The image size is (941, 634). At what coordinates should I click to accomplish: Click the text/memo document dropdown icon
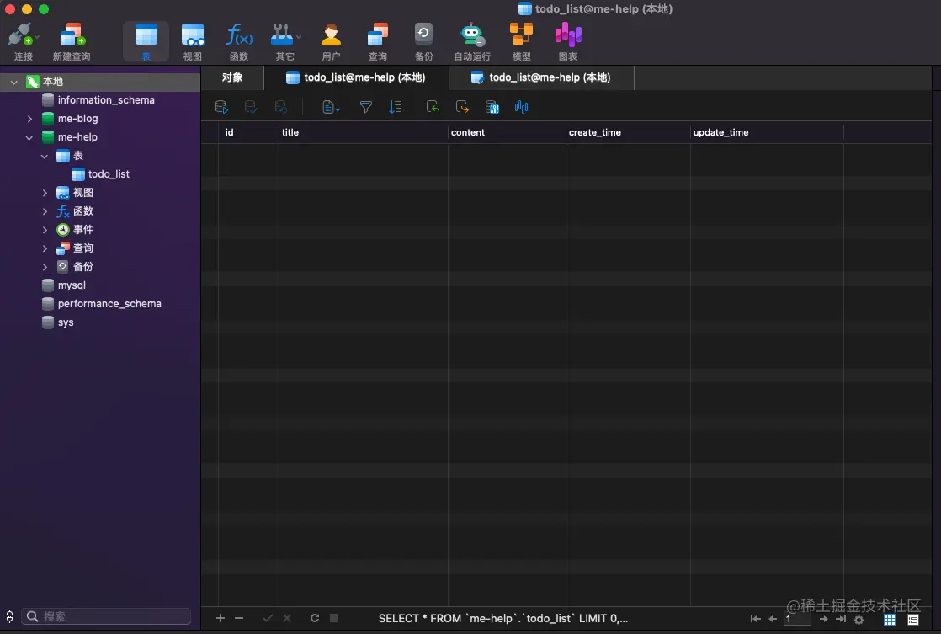[331, 107]
